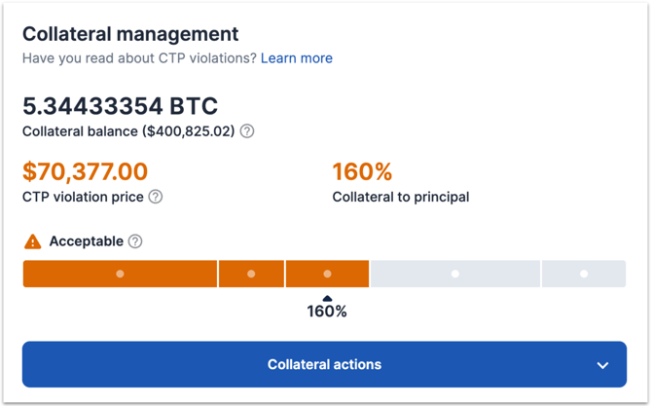
Task: Click help icon next to Collateral balance
Action: 247,131
